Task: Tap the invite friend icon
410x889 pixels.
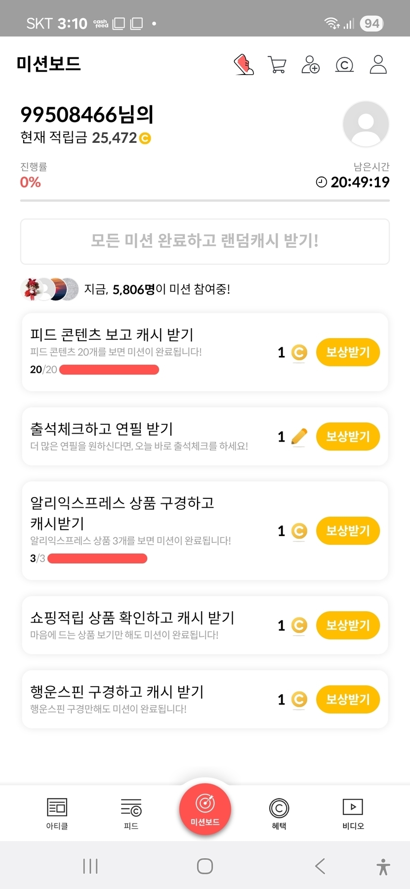Action: coord(310,64)
